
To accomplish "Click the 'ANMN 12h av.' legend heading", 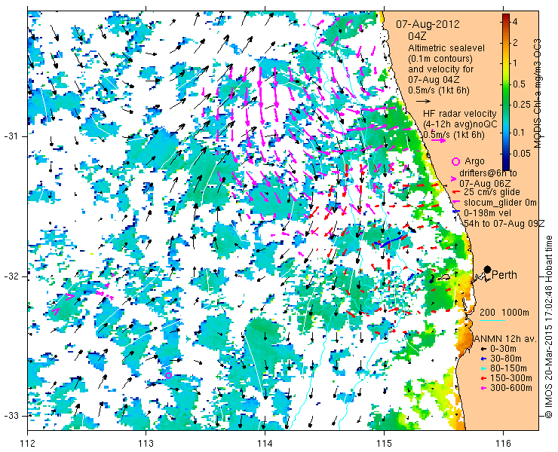I will click(505, 338).
